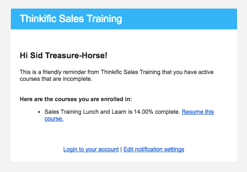The image size is (247, 172).
Task: Click the Login to your account link
Action: [91, 149]
